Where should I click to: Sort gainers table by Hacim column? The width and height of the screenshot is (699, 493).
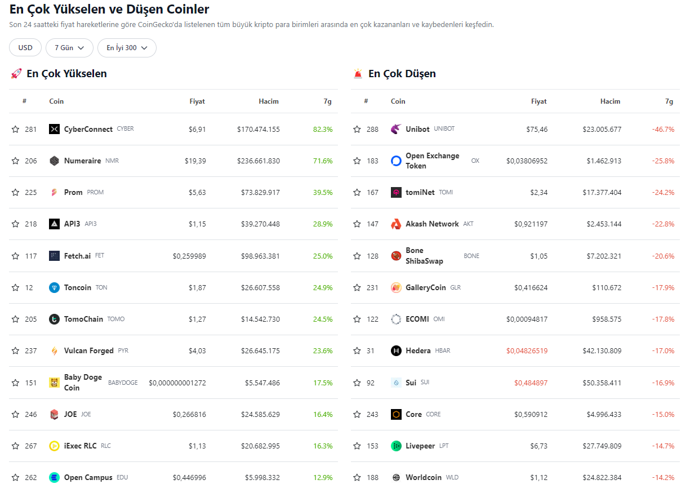269,101
